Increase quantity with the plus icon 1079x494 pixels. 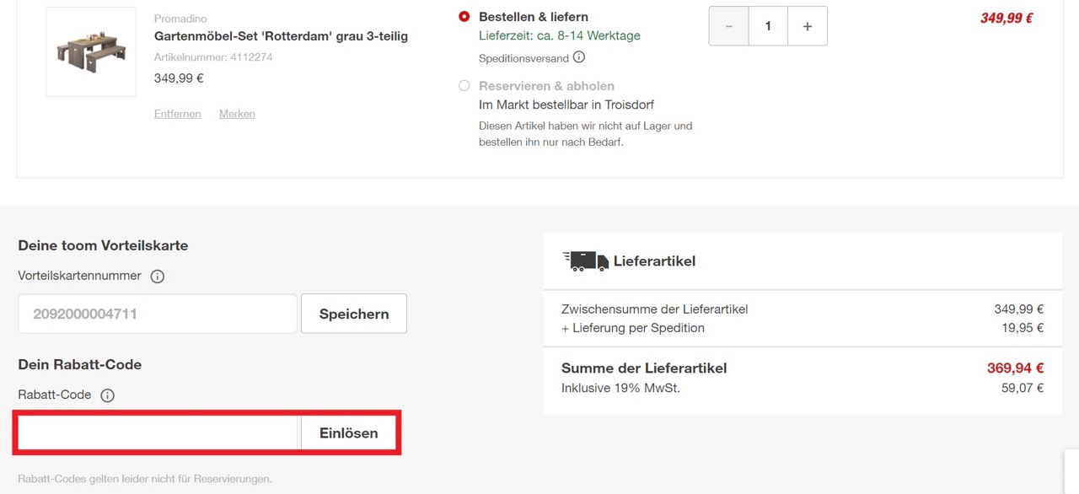(x=807, y=25)
